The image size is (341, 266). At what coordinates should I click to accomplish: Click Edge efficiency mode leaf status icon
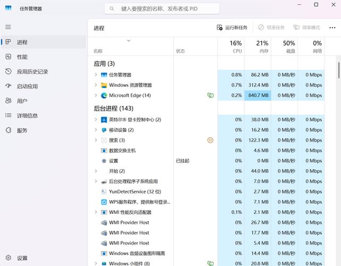click(x=210, y=95)
